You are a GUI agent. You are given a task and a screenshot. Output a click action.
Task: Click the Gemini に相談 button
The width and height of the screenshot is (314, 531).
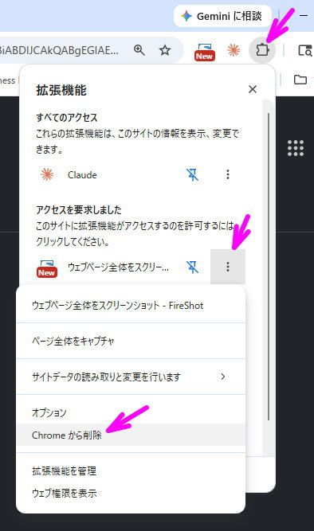coord(222,16)
